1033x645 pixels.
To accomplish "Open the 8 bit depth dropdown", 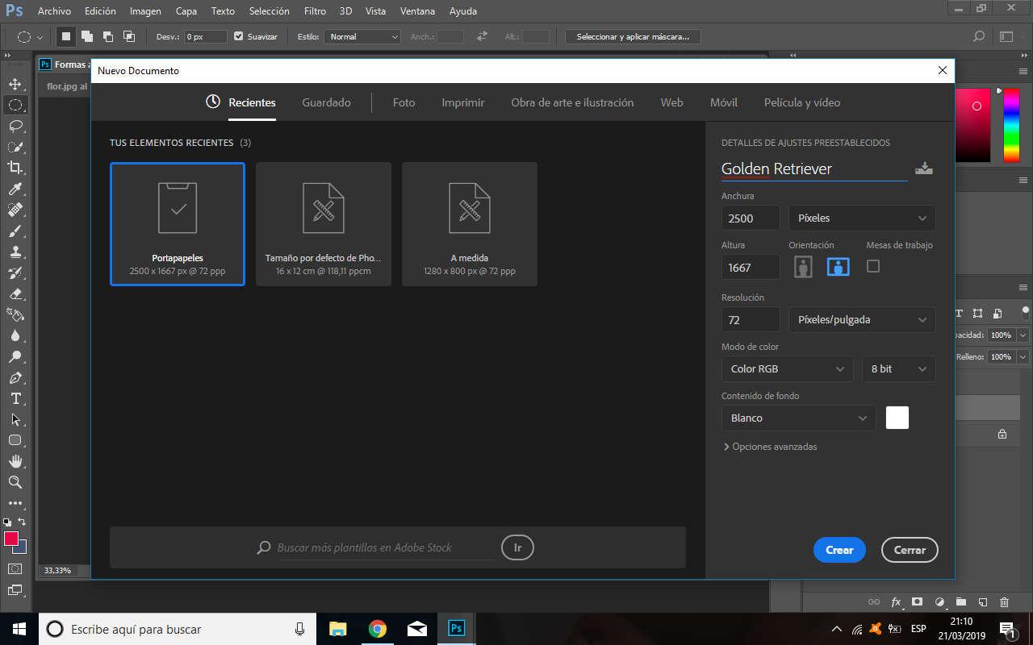I will [x=899, y=368].
